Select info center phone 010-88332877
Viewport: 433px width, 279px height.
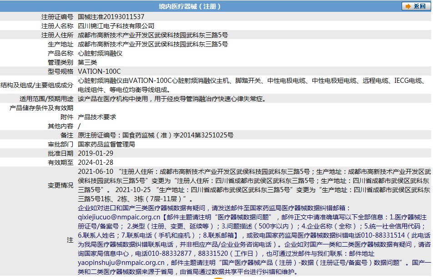click(x=170, y=254)
